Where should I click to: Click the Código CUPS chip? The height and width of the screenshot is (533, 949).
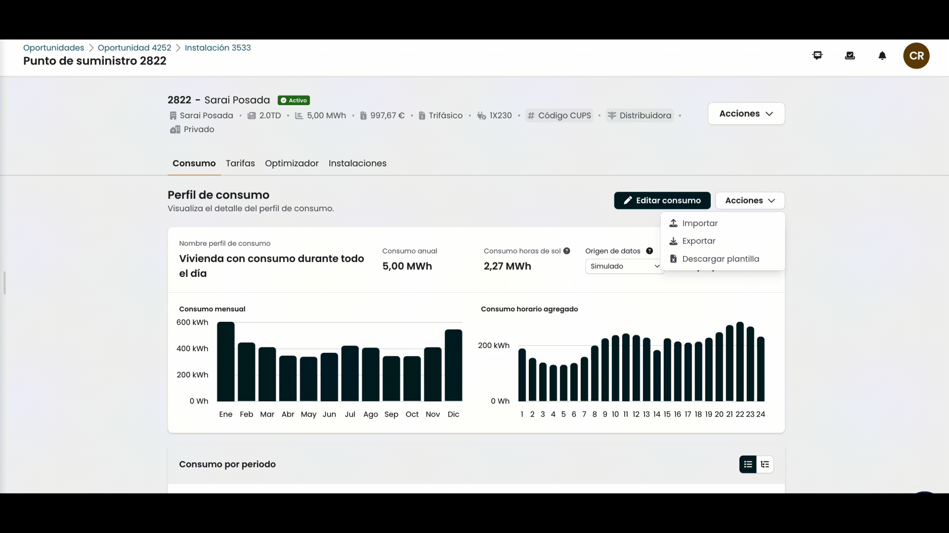(559, 115)
